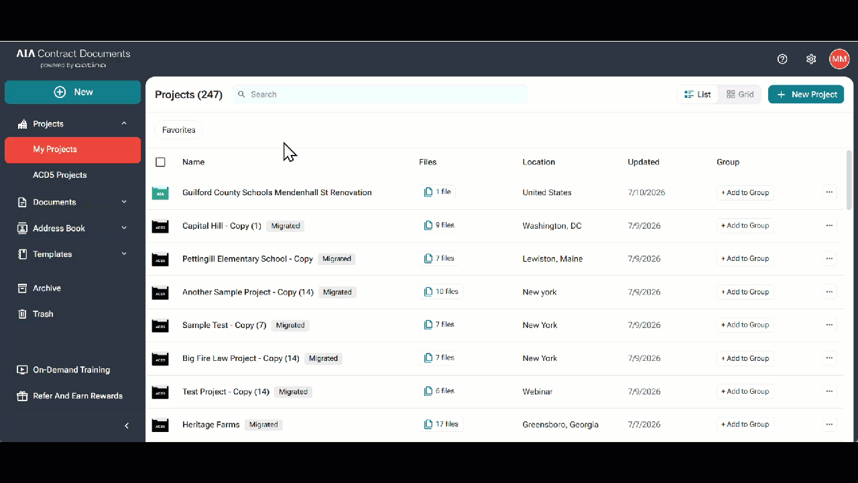Click the files icon for Capital Hill - Copy (1)

(x=428, y=225)
